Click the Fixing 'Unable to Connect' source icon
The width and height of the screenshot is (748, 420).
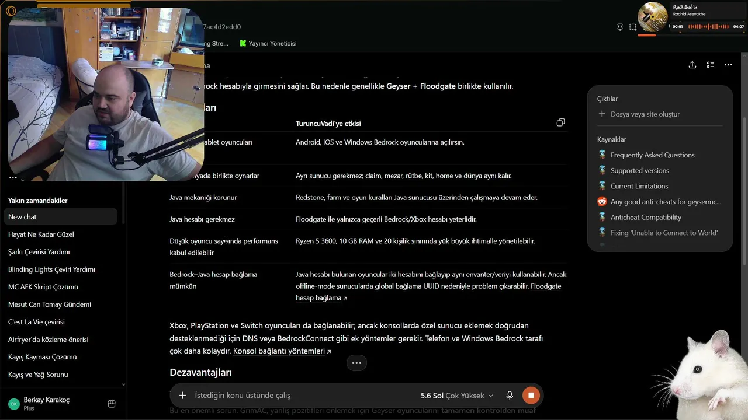(x=602, y=233)
